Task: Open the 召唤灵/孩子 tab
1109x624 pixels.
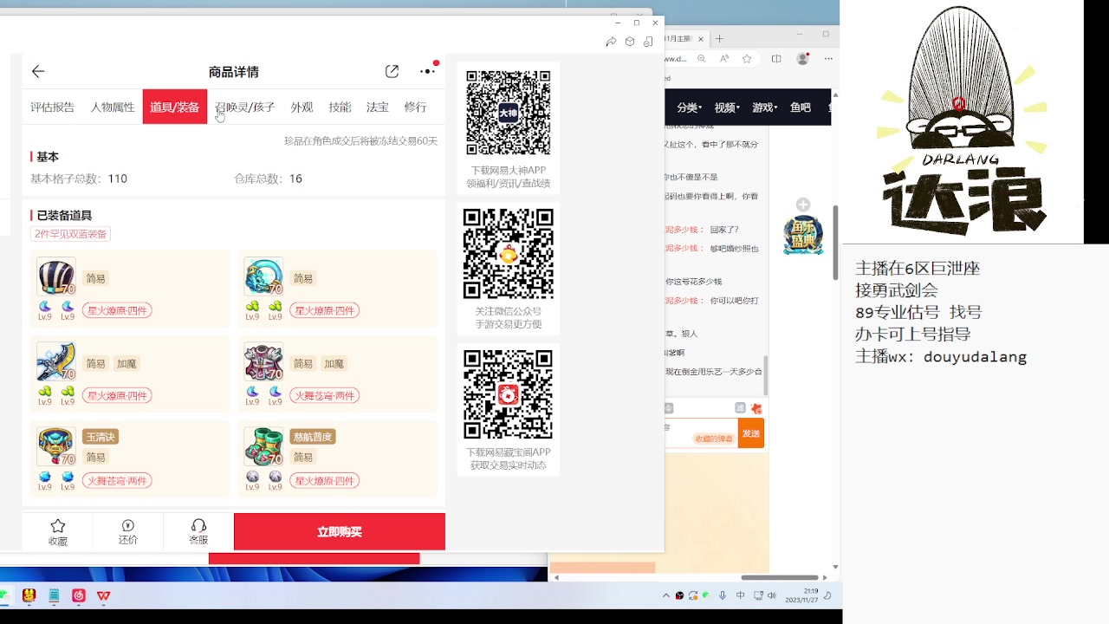Action: pos(245,107)
